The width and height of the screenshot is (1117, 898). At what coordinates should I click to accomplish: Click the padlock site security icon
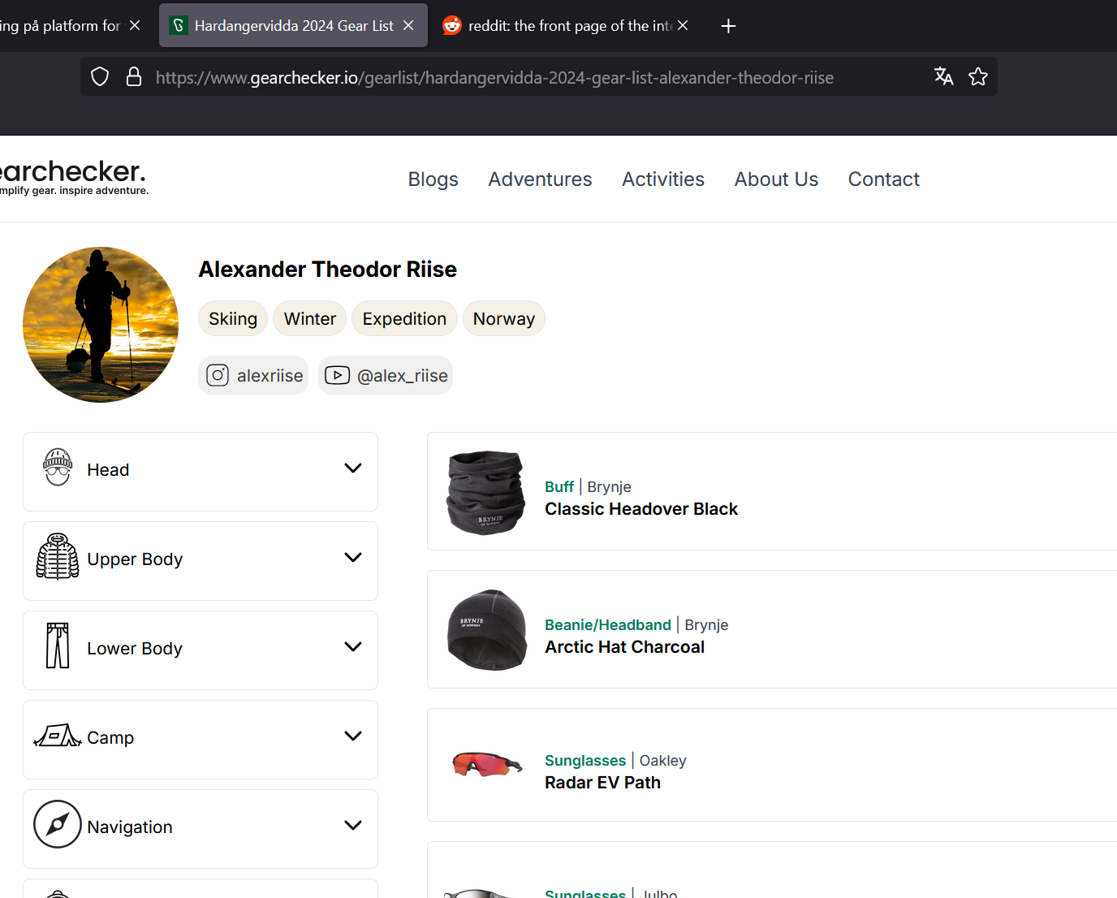134,77
